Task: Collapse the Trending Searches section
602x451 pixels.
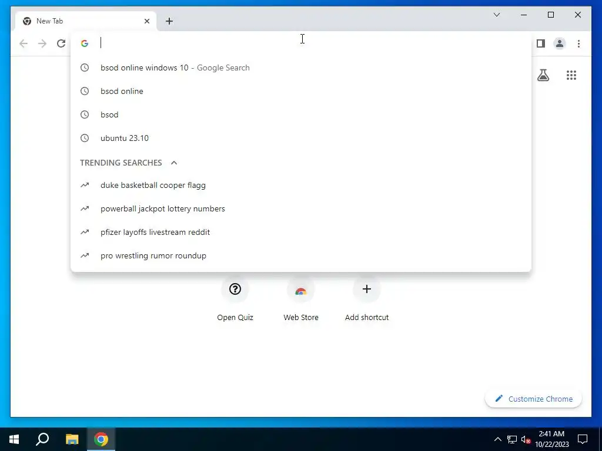Action: 174,163
